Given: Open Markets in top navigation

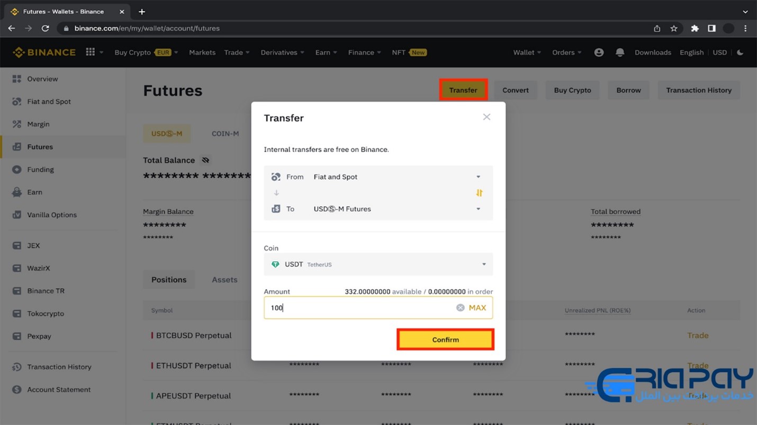Looking at the screenshot, I should pyautogui.click(x=202, y=52).
